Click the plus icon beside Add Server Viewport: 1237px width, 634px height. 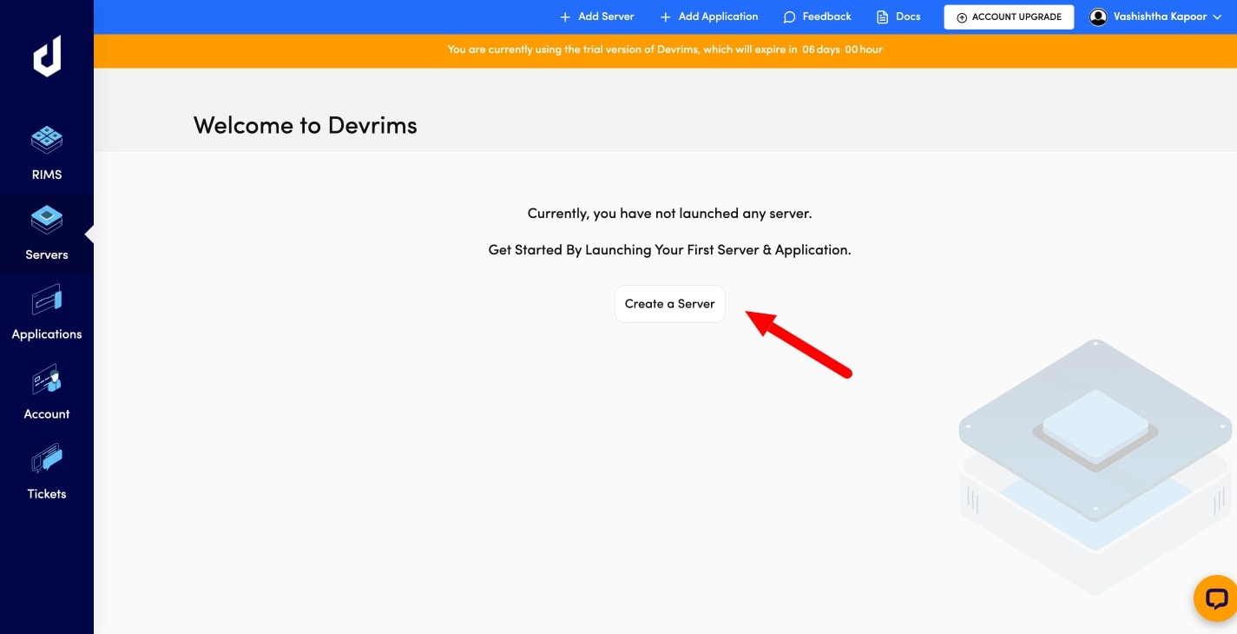click(x=565, y=17)
